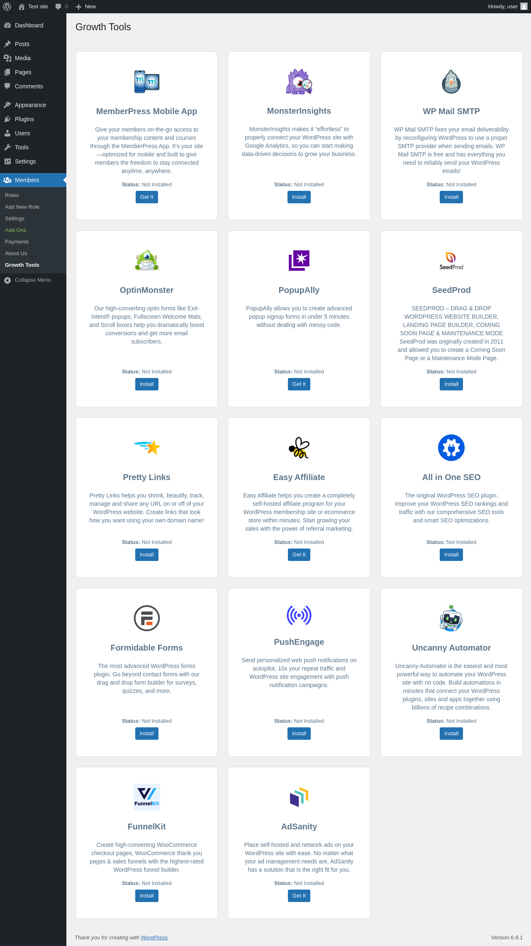Screen dimensions: 531x946
Task: Click the All in One SEO gear logo
Action: tap(451, 448)
